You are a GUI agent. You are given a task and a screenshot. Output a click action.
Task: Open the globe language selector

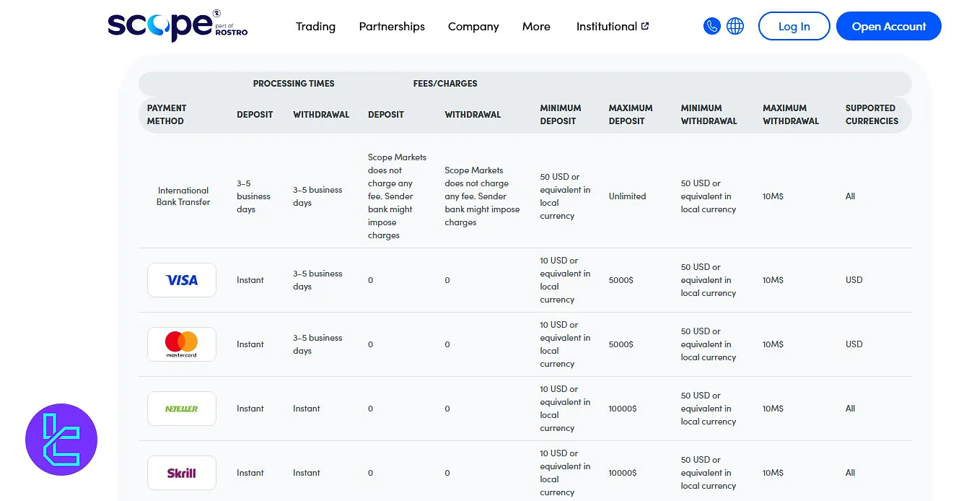pos(735,27)
